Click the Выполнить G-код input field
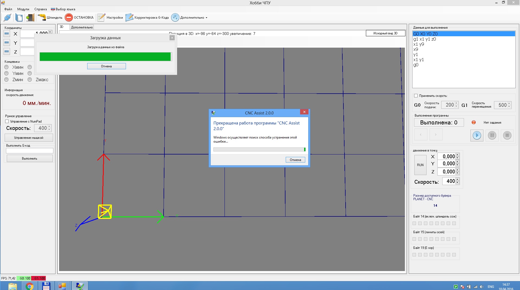Viewport: 520px width, 290px height. coord(30,151)
